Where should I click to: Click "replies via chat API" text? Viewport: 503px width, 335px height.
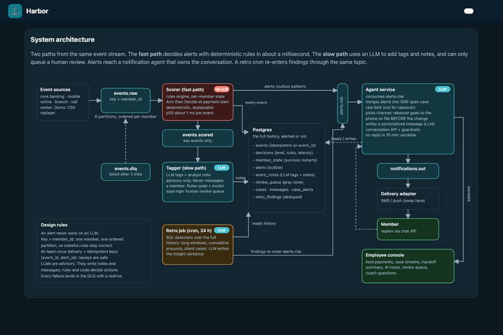click(398, 231)
